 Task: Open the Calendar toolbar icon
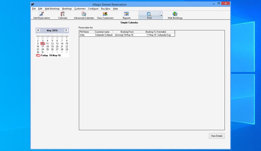click(x=63, y=15)
